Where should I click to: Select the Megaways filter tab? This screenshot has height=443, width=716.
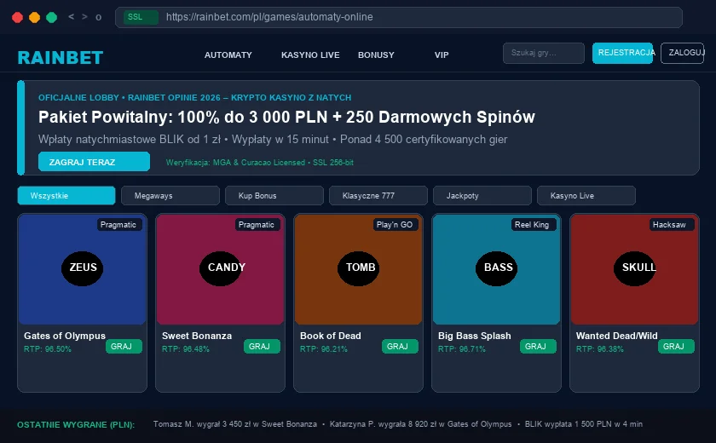(x=170, y=196)
